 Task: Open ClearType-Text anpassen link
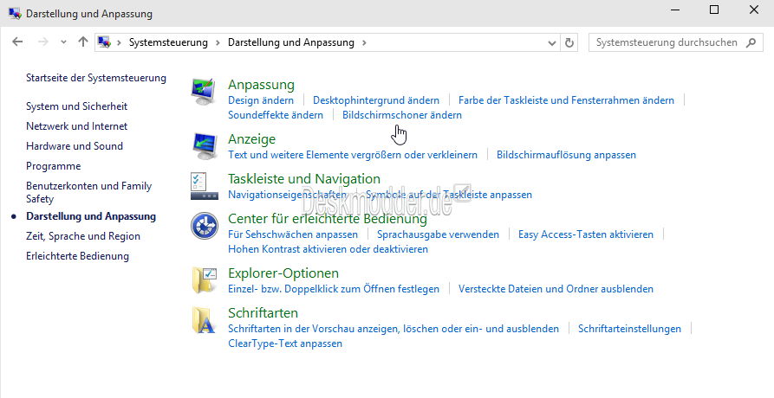[285, 343]
